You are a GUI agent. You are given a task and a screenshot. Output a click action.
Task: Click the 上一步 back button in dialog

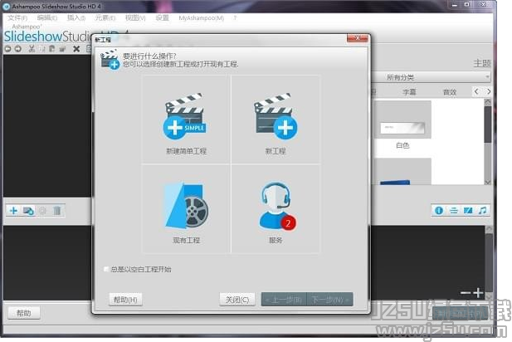284,300
